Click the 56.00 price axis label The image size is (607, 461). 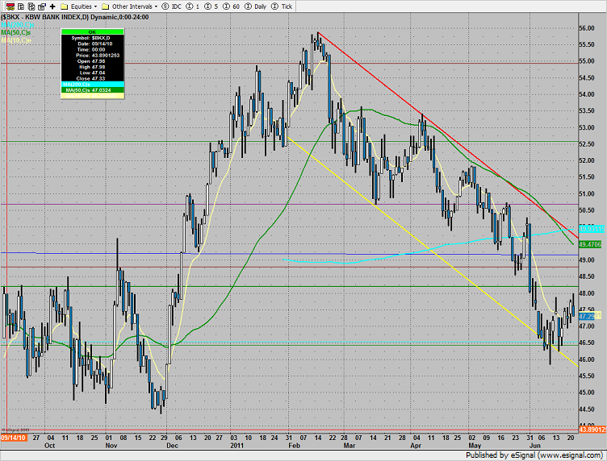tap(587, 28)
